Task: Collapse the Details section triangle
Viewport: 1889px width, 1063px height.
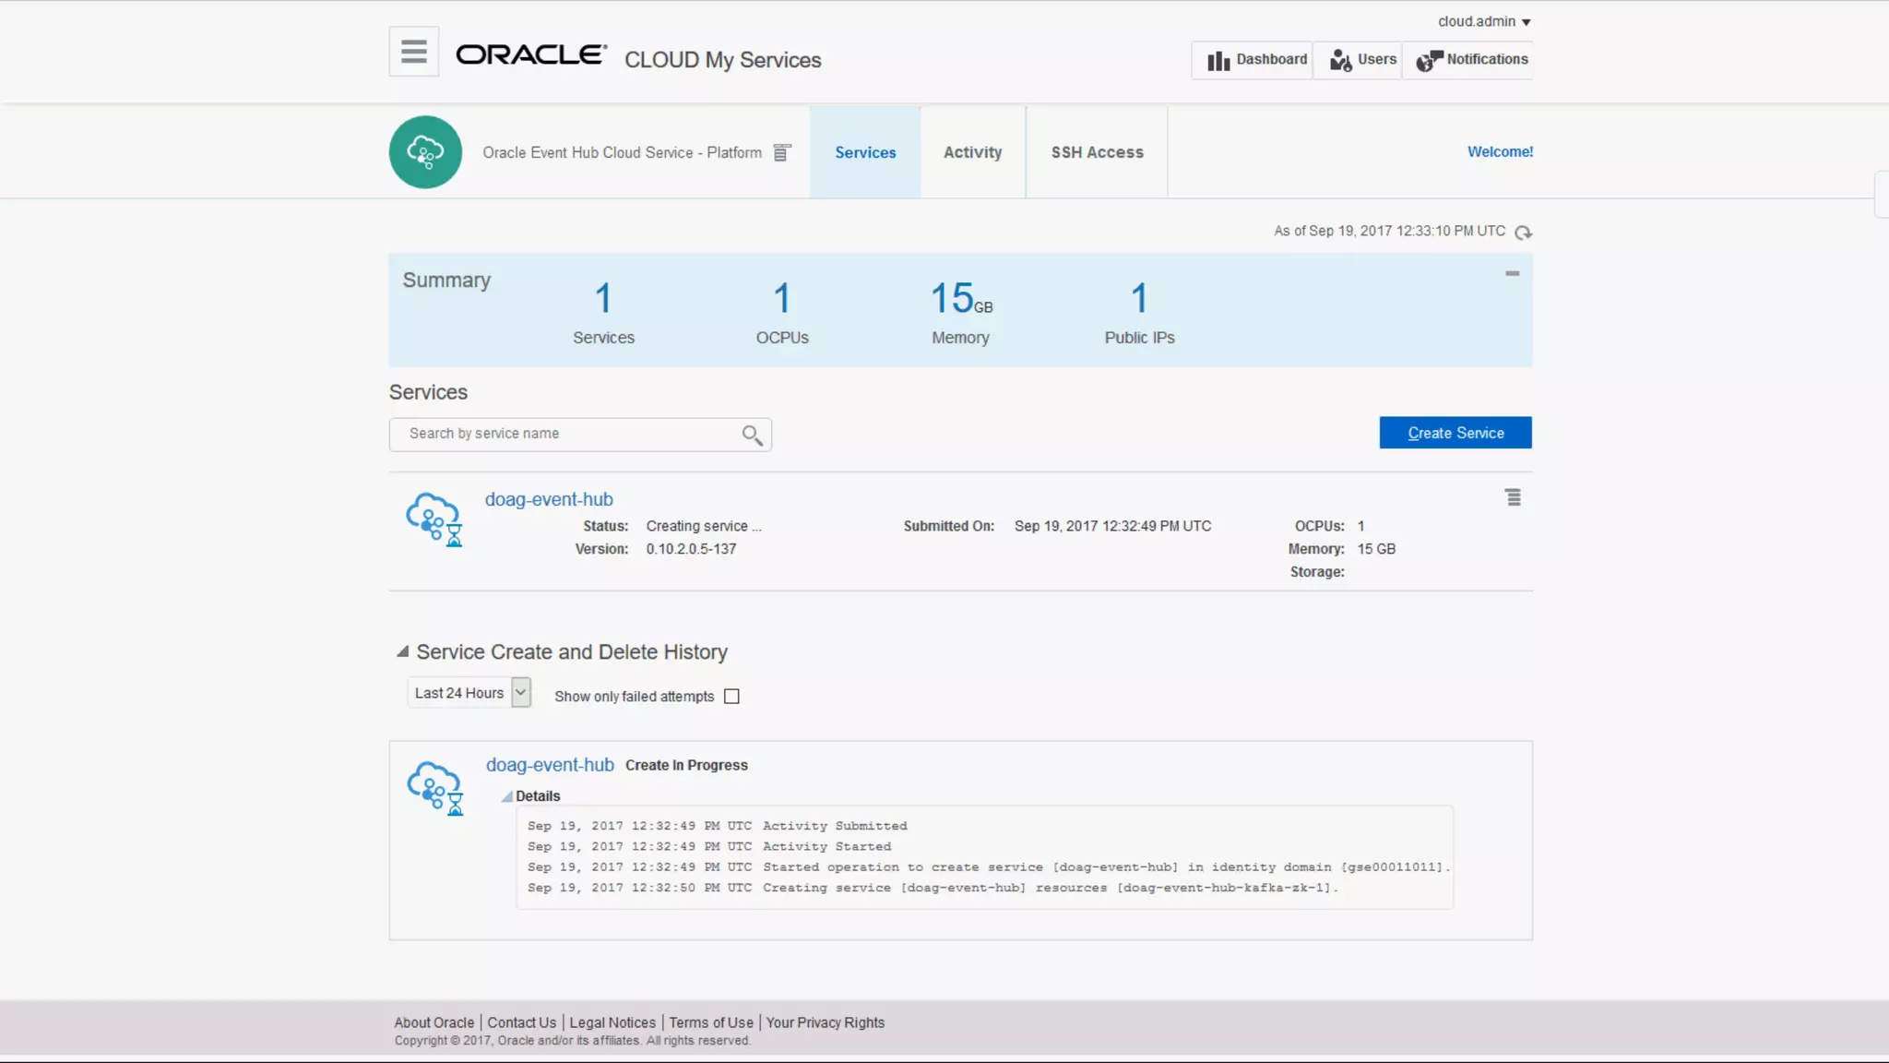Action: coord(506,796)
